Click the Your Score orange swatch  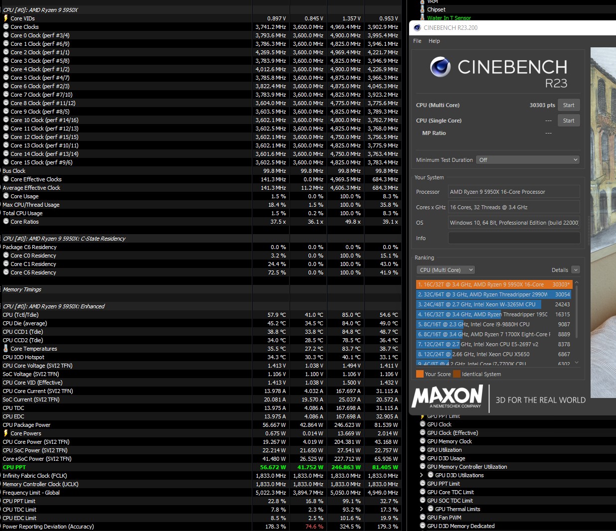[x=420, y=374]
